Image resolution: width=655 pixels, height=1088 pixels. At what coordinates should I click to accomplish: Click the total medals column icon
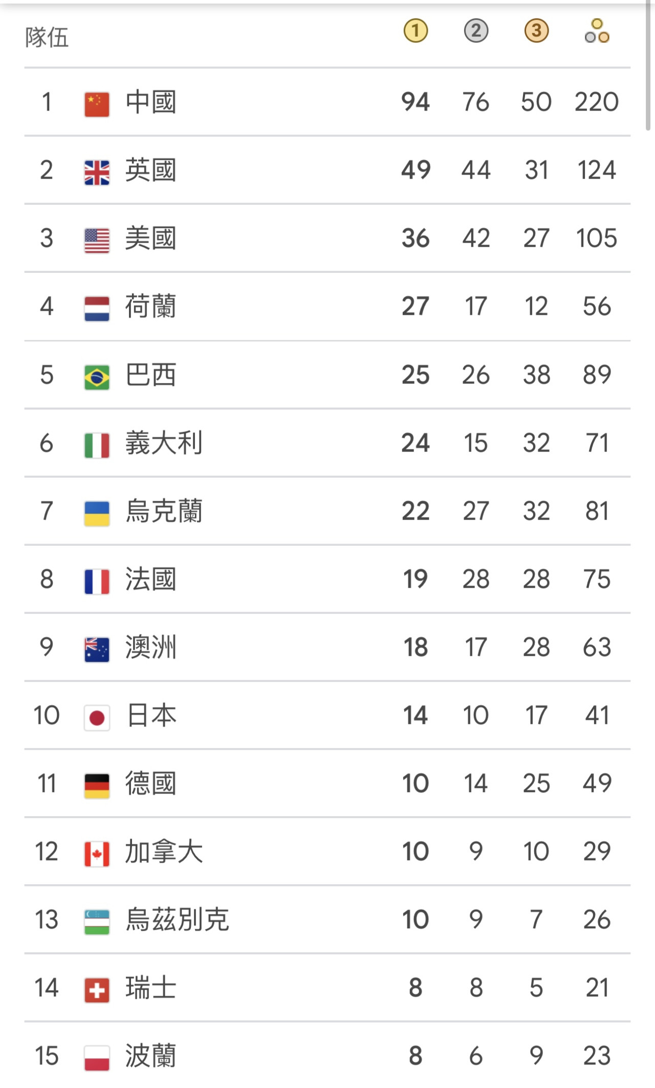597,31
